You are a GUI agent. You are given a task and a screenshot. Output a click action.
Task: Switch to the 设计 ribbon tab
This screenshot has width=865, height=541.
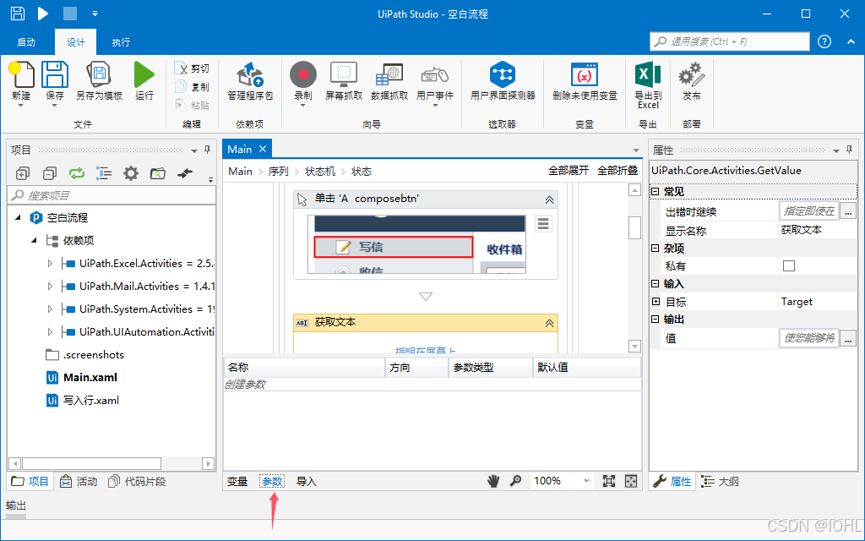tap(76, 42)
